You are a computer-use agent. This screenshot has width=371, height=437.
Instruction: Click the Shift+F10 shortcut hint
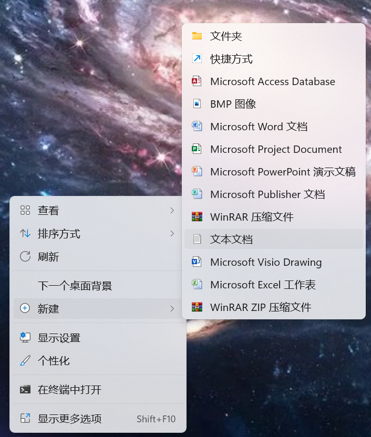156,419
